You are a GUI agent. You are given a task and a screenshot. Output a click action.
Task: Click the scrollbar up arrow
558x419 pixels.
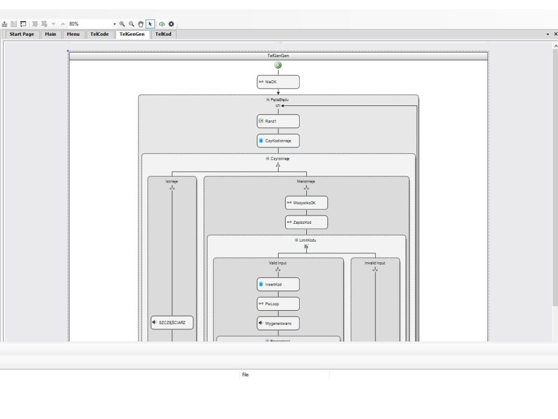point(555,46)
